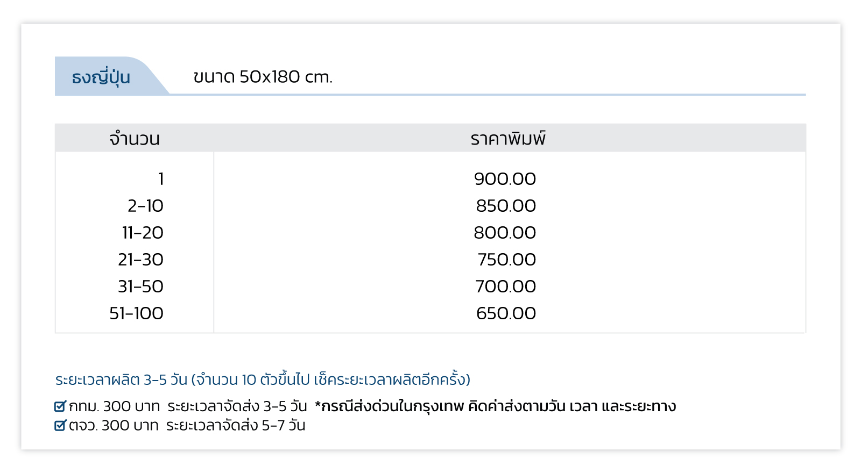Click the ราคาพิมพ์ column header

[x=508, y=138]
